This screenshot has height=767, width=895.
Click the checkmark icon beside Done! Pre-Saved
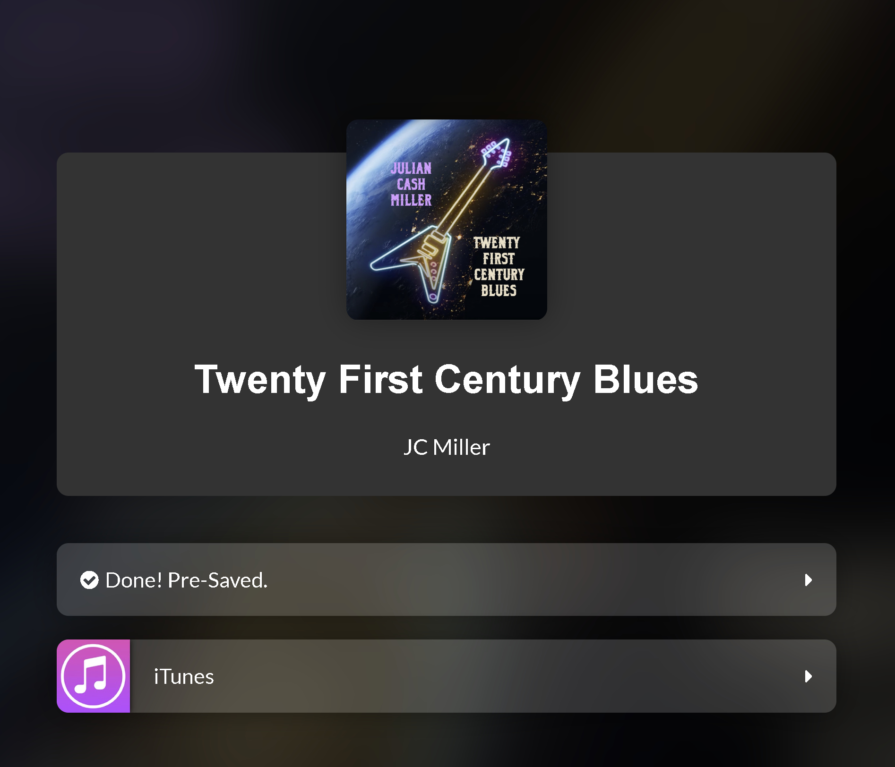(89, 580)
